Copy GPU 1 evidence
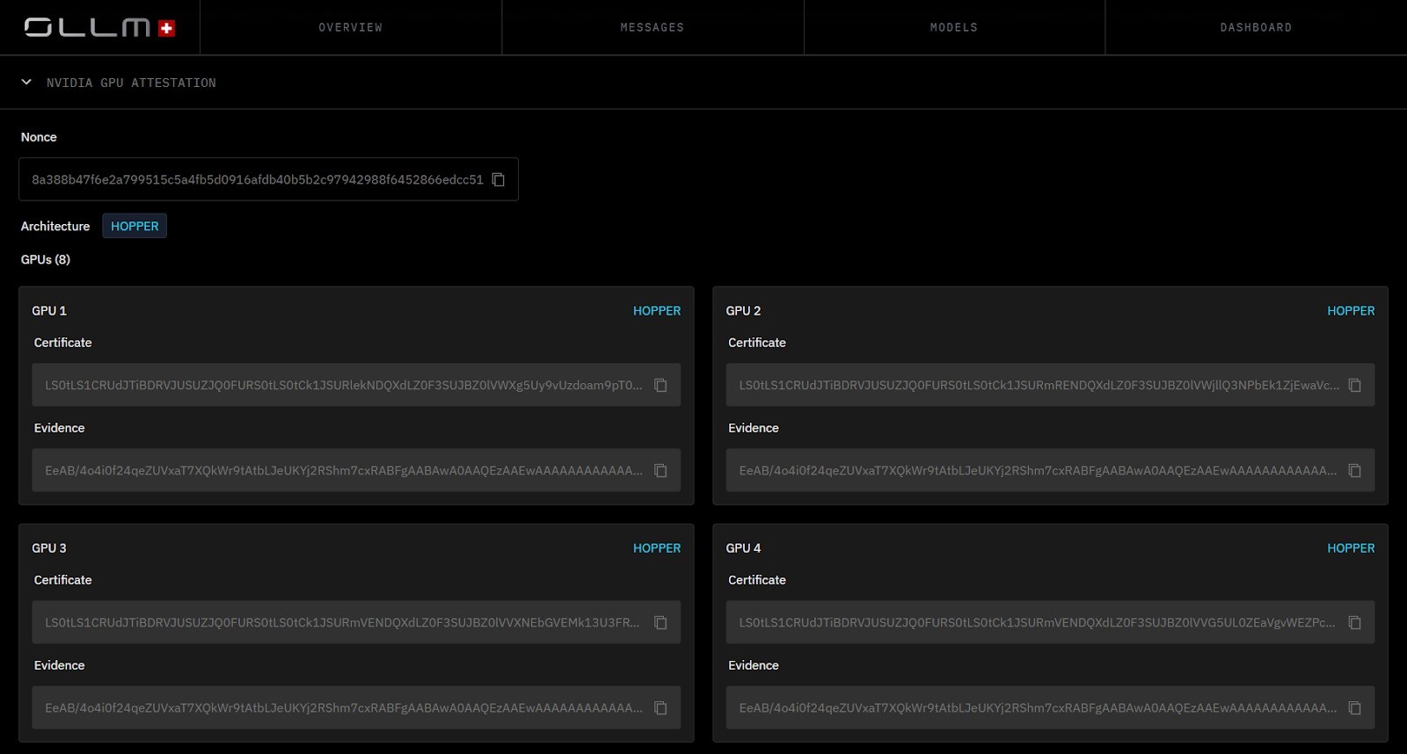The image size is (1407, 754). pos(660,470)
